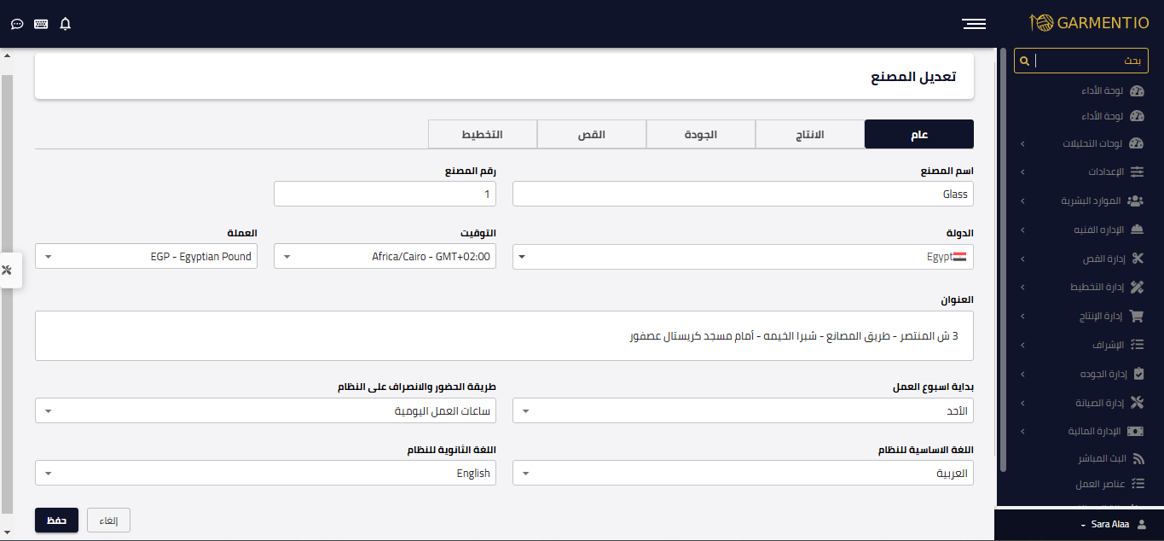The image size is (1164, 541).
Task: Click the settings sliders icon
Action: [1137, 172]
